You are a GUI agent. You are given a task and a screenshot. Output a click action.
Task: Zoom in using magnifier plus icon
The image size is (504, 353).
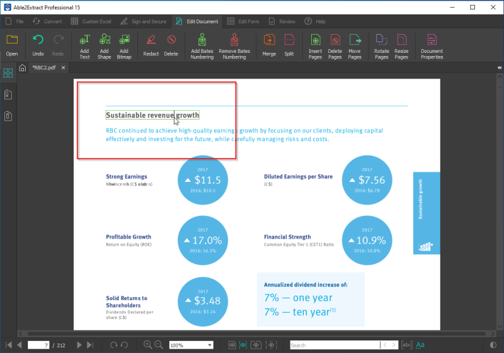[147, 345]
